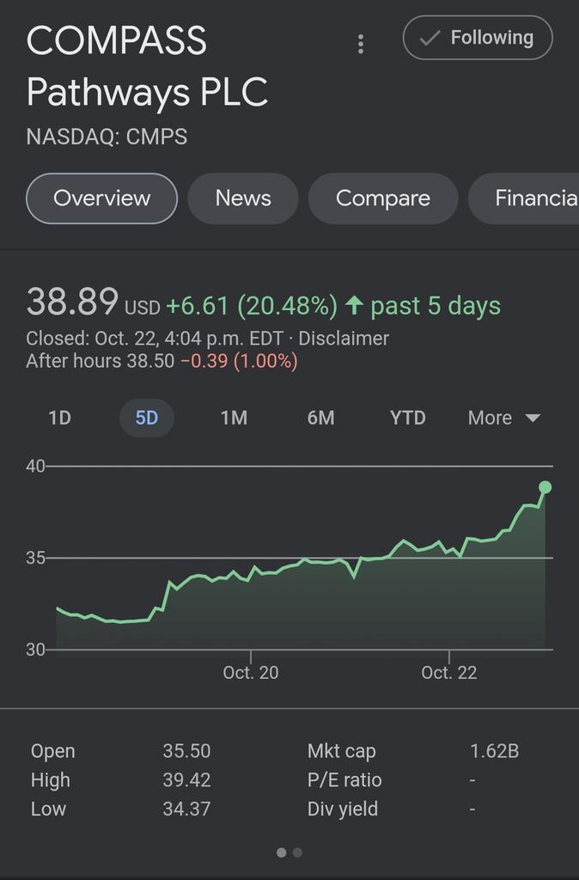The width and height of the screenshot is (579, 880).
Task: Go to second stats page dot
Action: 298,852
